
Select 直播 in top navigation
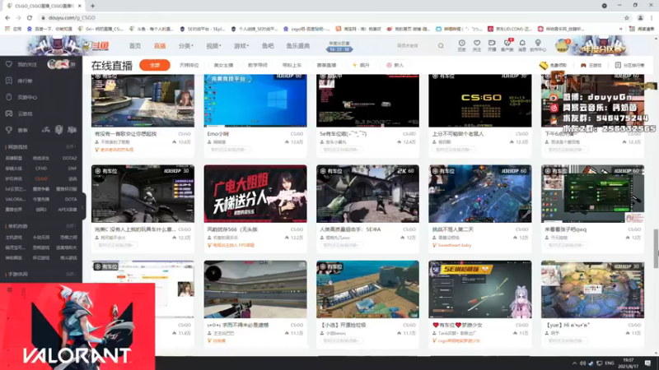coord(160,46)
